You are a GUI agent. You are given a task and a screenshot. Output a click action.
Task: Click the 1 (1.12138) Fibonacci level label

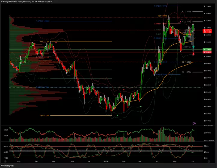click(x=44, y=41)
